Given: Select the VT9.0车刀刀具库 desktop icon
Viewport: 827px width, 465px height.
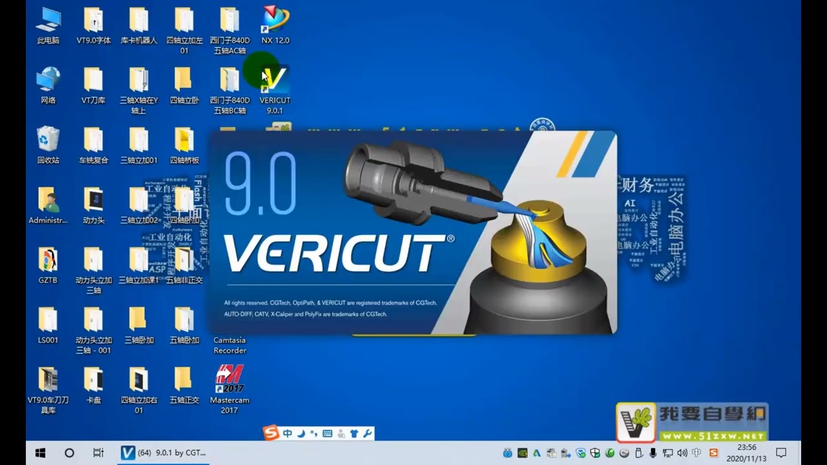Looking at the screenshot, I should pyautogui.click(x=48, y=389).
